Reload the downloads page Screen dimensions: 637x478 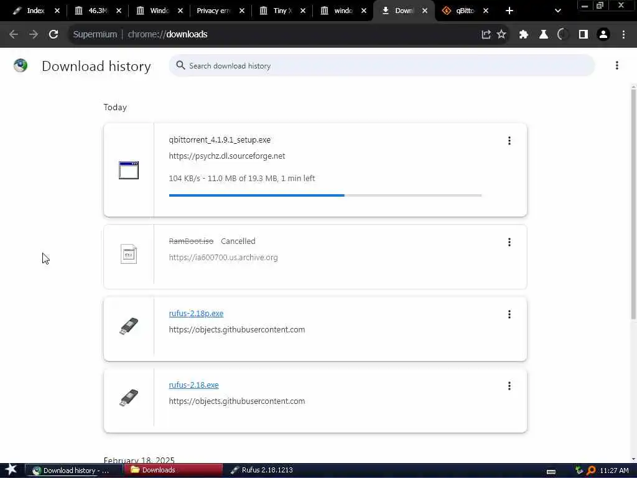coord(53,35)
